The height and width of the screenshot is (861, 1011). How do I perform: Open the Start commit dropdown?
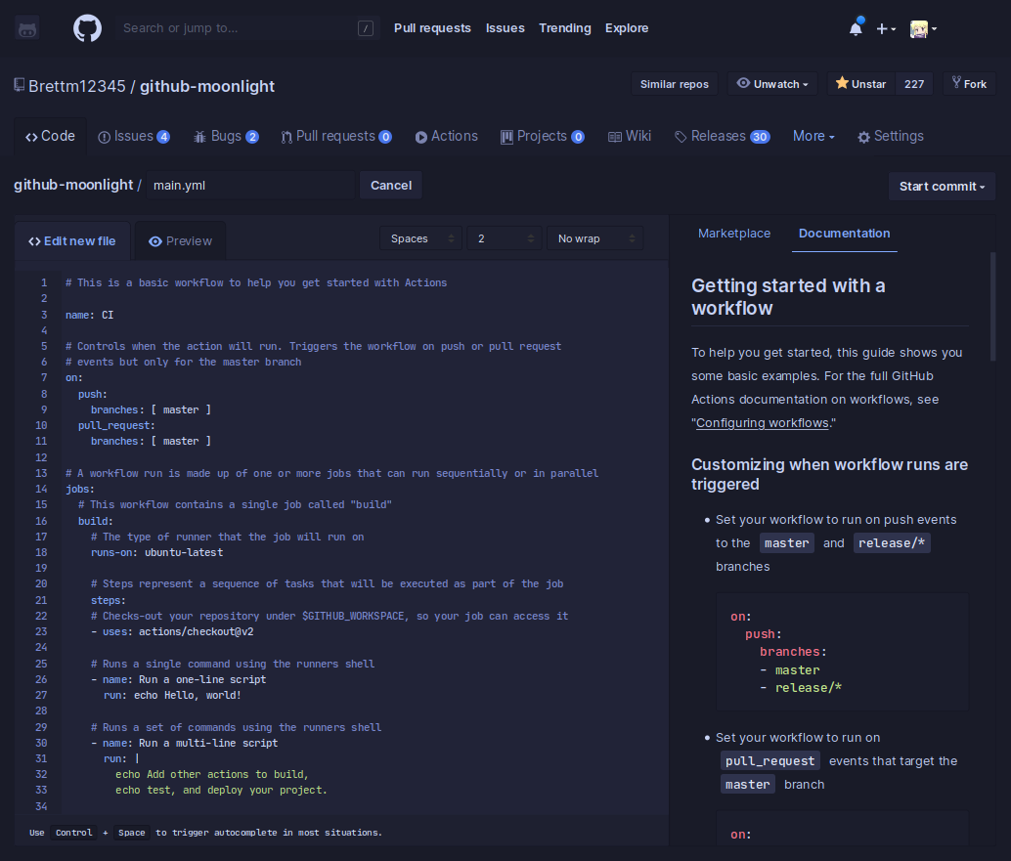(942, 187)
